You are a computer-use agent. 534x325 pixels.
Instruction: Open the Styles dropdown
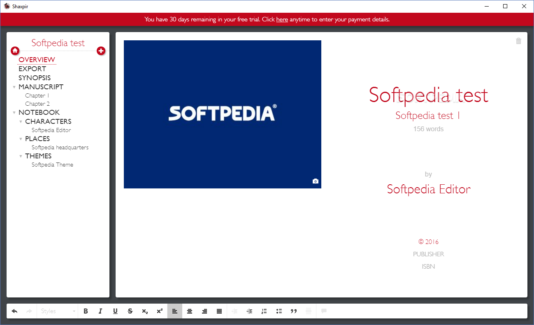click(x=58, y=311)
